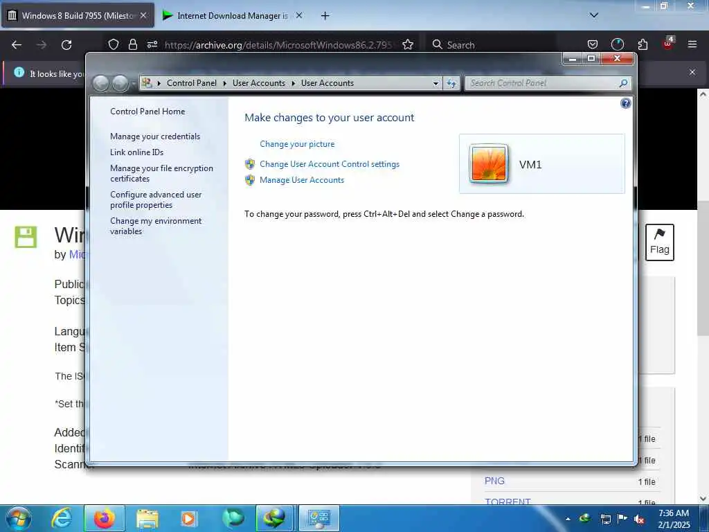Open Configure advanced user profile properties
Screen dimensions: 709x532
point(156,199)
